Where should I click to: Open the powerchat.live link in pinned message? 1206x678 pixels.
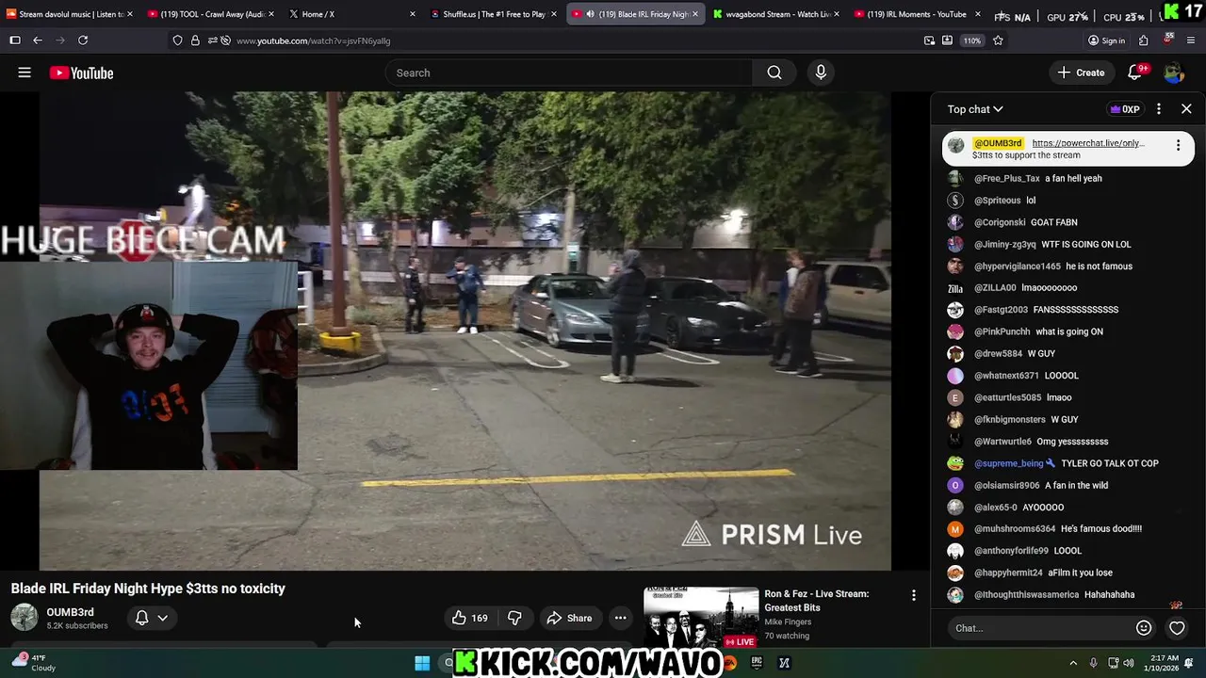pyautogui.click(x=1088, y=143)
